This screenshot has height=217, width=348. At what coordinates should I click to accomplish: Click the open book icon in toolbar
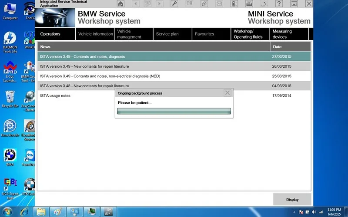(189, 3)
